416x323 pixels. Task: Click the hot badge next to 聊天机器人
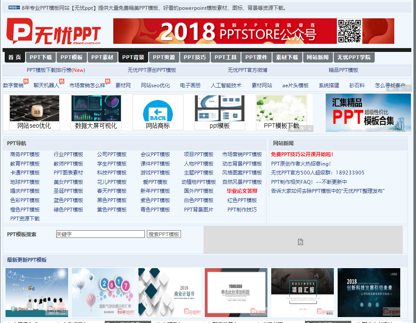62,81
